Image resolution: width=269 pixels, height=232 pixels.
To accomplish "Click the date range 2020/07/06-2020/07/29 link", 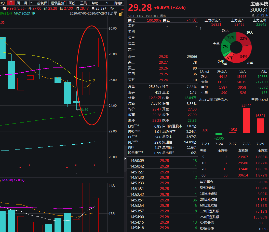I will pos(91,13).
